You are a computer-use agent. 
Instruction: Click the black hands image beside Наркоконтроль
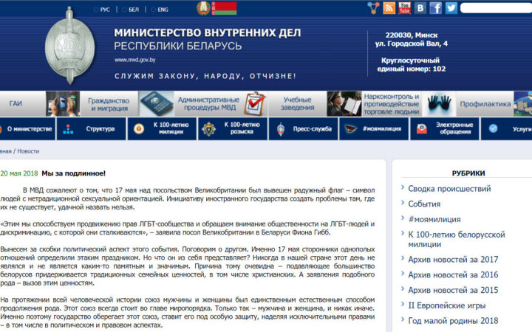coord(439,104)
